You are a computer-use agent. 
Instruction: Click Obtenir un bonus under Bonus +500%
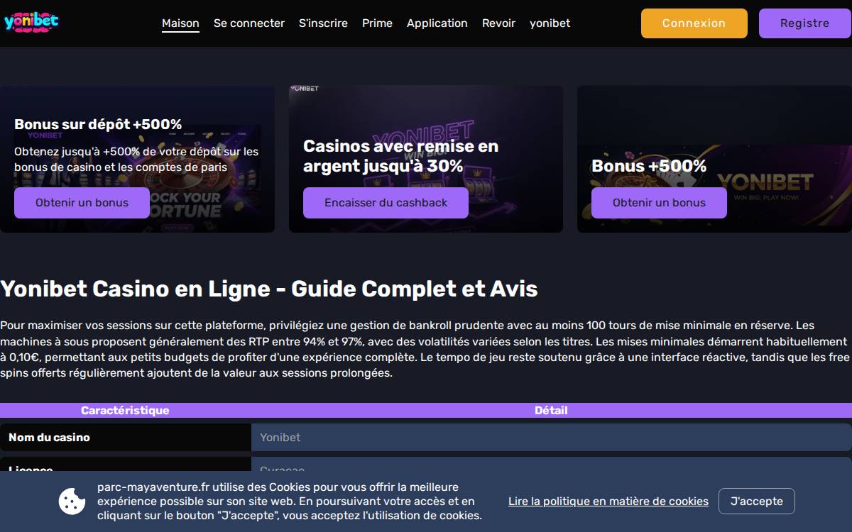659,203
